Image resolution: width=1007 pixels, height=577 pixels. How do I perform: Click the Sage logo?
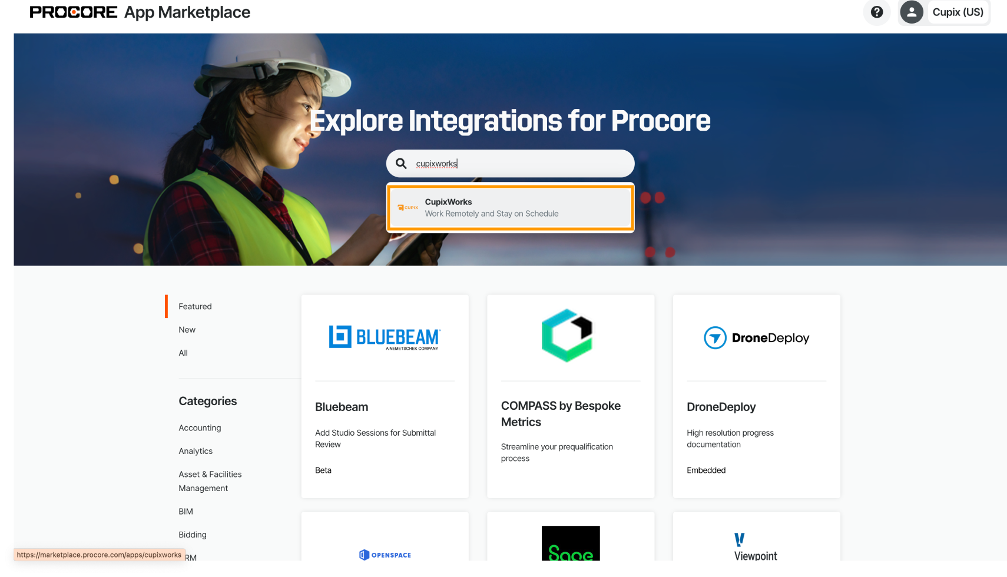click(571, 543)
